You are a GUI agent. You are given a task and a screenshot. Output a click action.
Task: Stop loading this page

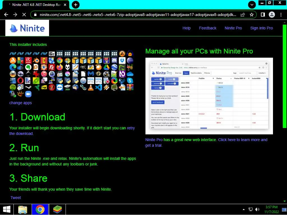[x=24, y=15]
